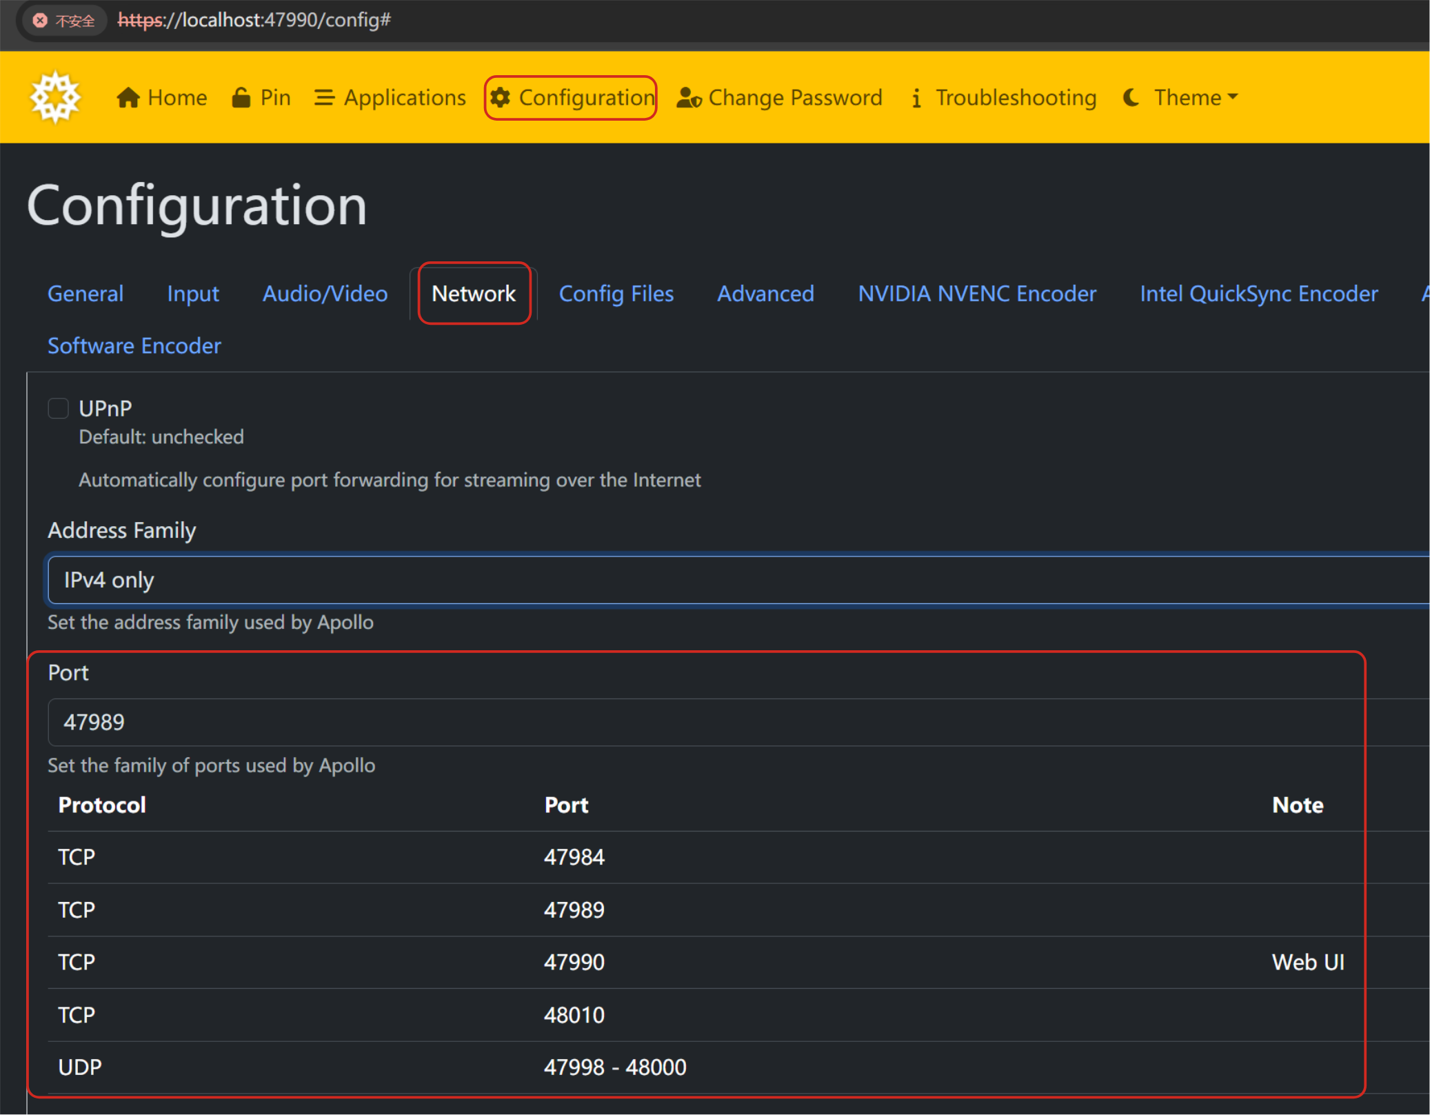The height and width of the screenshot is (1115, 1430).
Task: Click the insecure connection warning icon
Action: coord(41,20)
